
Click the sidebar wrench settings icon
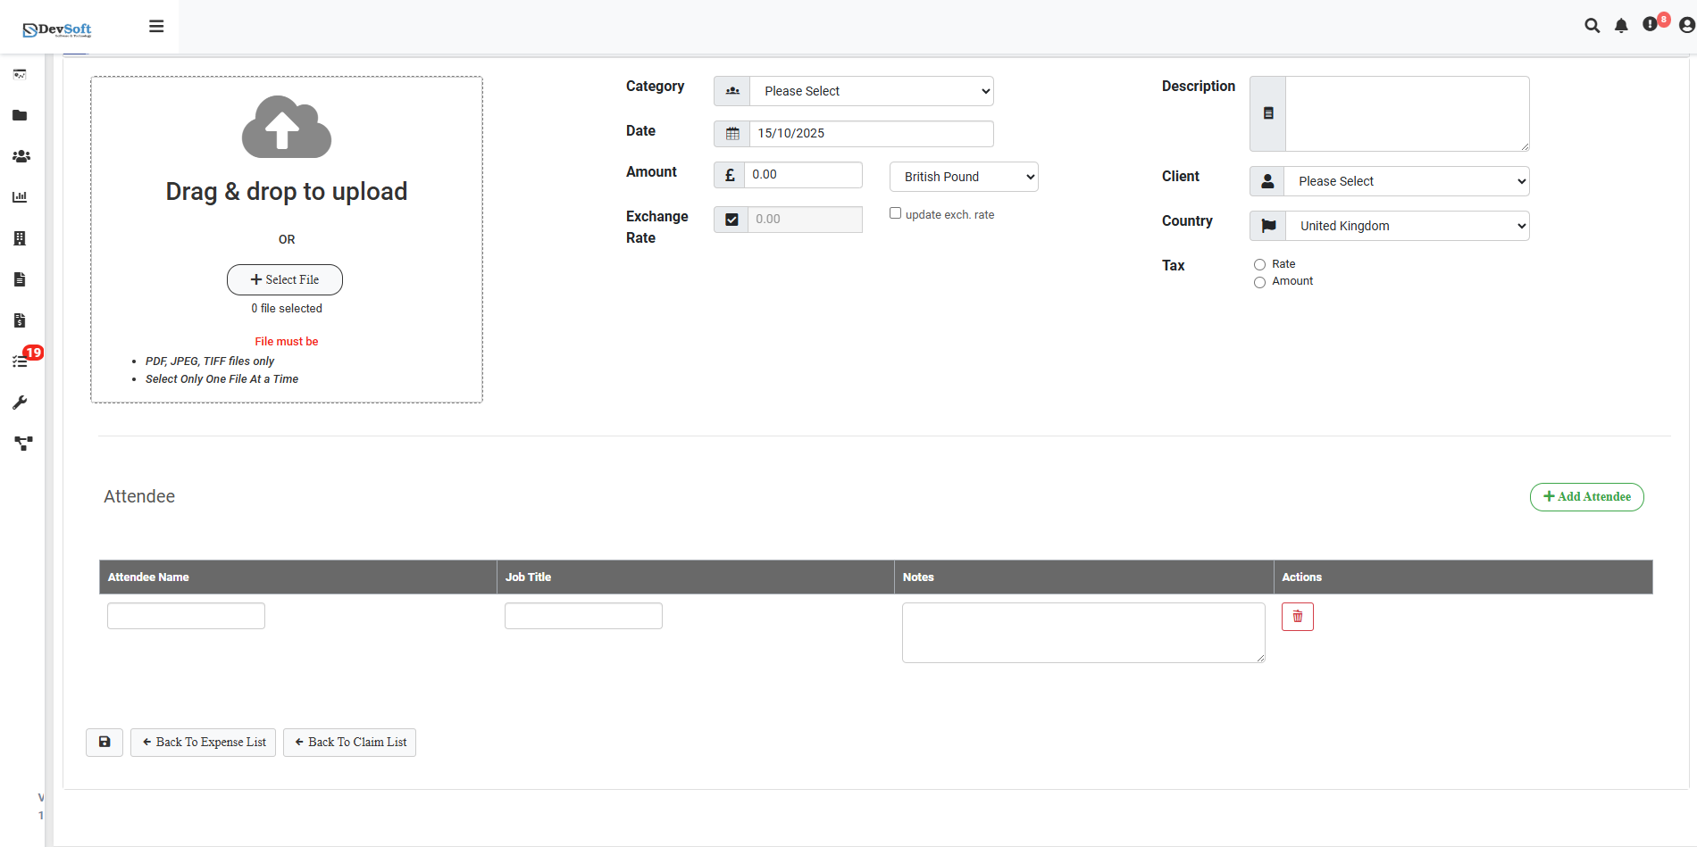coord(20,403)
